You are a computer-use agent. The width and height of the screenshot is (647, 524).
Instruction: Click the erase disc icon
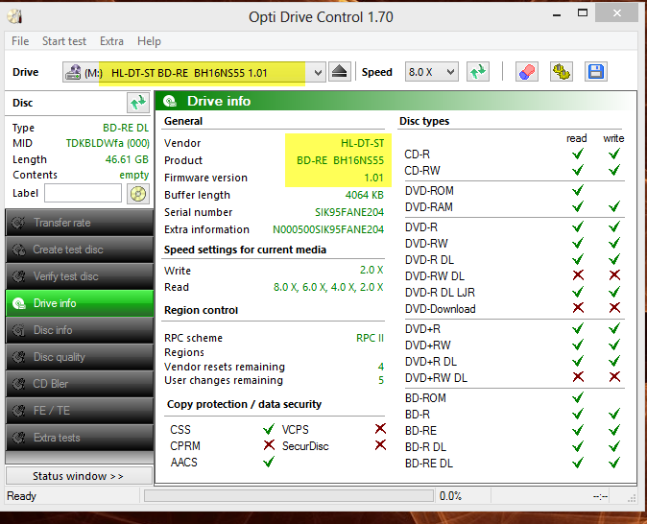(x=526, y=72)
